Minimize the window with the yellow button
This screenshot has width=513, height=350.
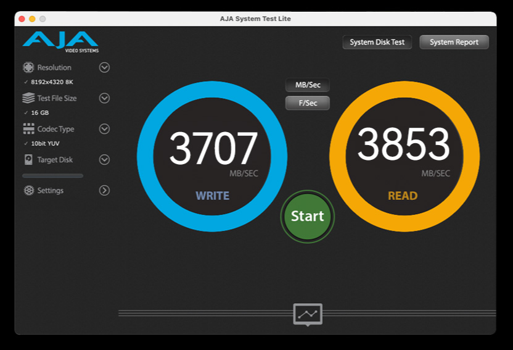pos(32,19)
